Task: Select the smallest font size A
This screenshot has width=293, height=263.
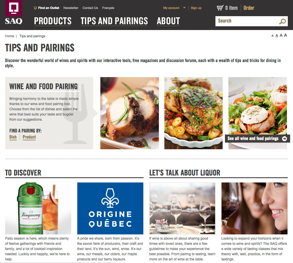Action: point(273,36)
